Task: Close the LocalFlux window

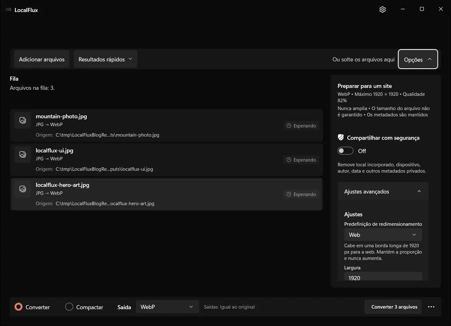Action: point(441,9)
